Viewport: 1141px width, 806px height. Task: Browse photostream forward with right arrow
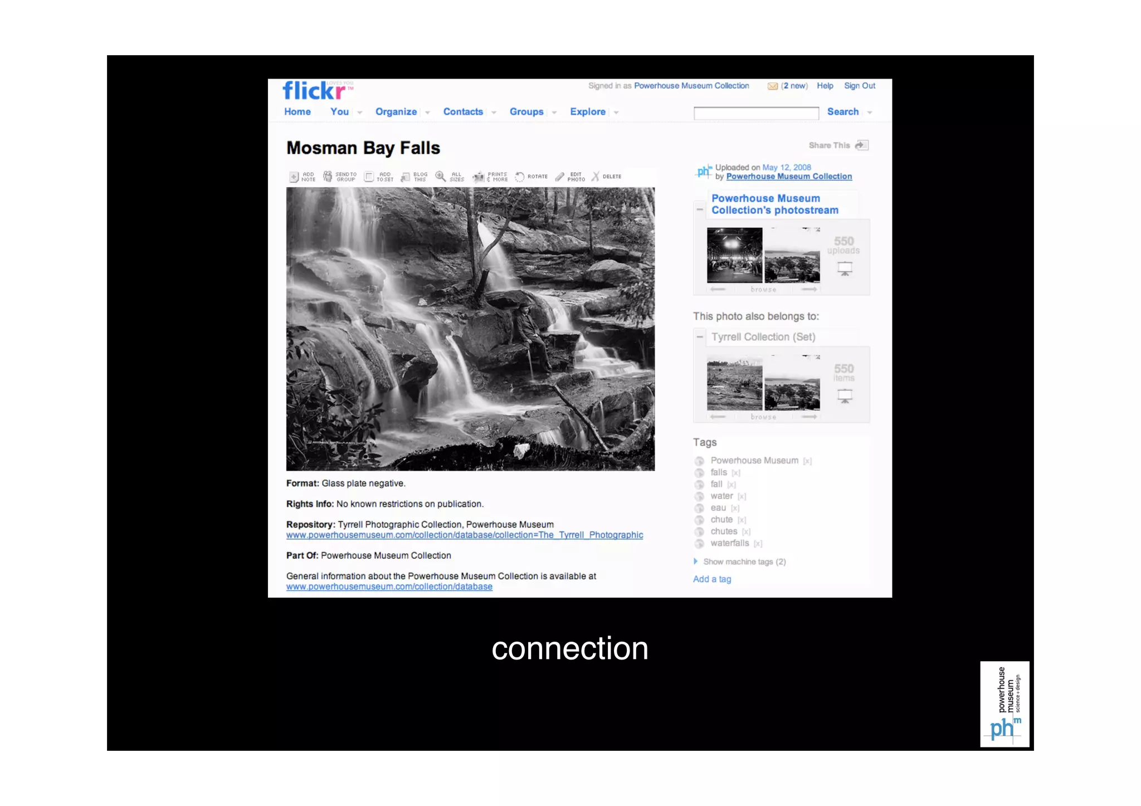[x=810, y=290]
